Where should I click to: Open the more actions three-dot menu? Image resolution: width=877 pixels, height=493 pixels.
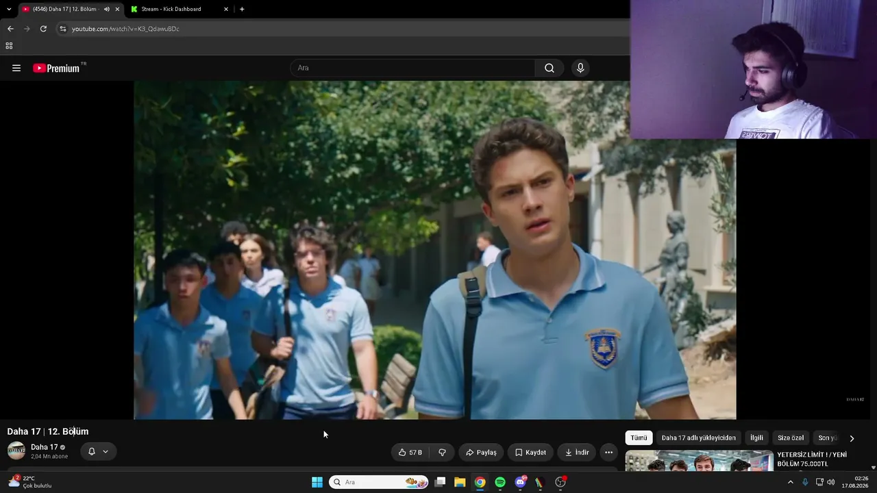(x=608, y=453)
